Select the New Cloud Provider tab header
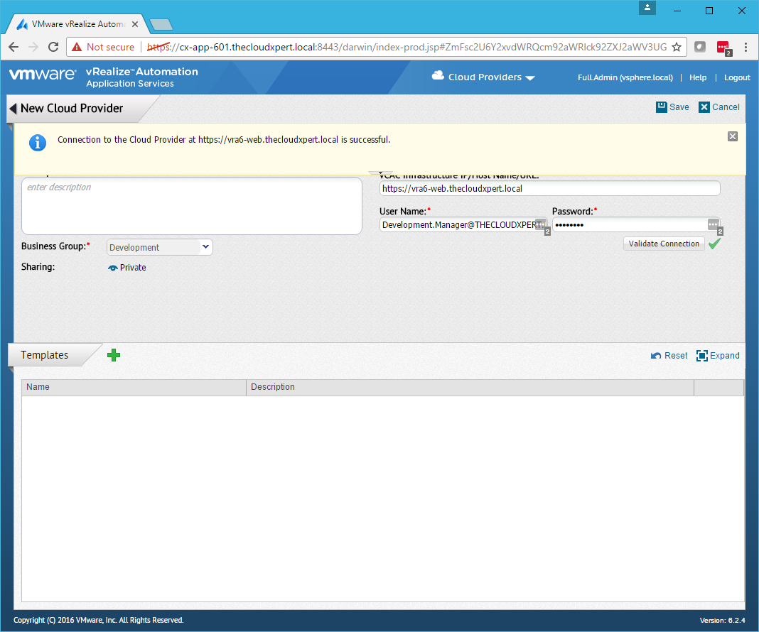The image size is (759, 632). (x=72, y=109)
